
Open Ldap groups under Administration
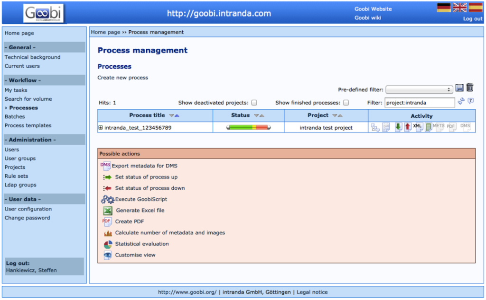(x=20, y=185)
